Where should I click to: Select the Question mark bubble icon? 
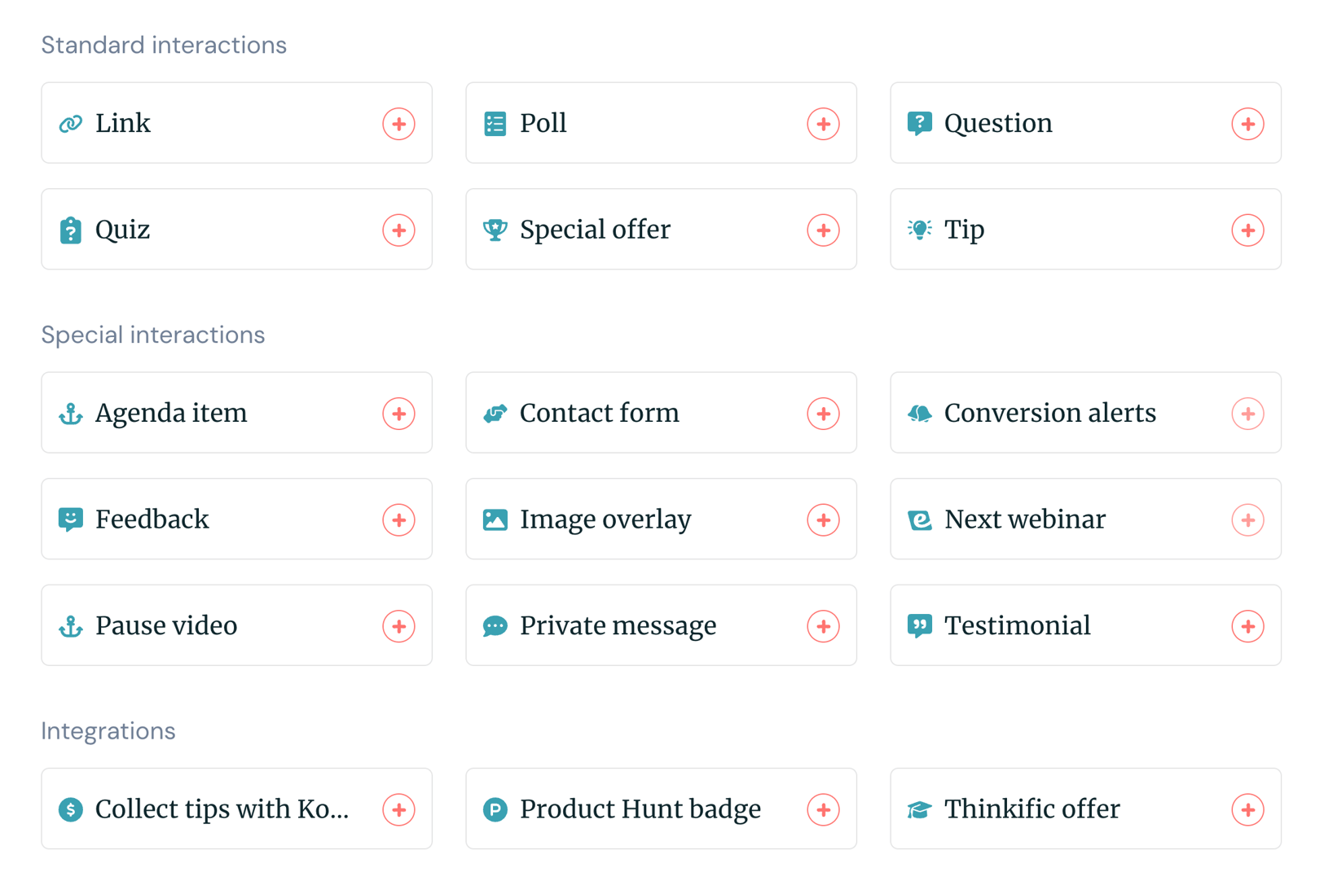click(x=920, y=123)
